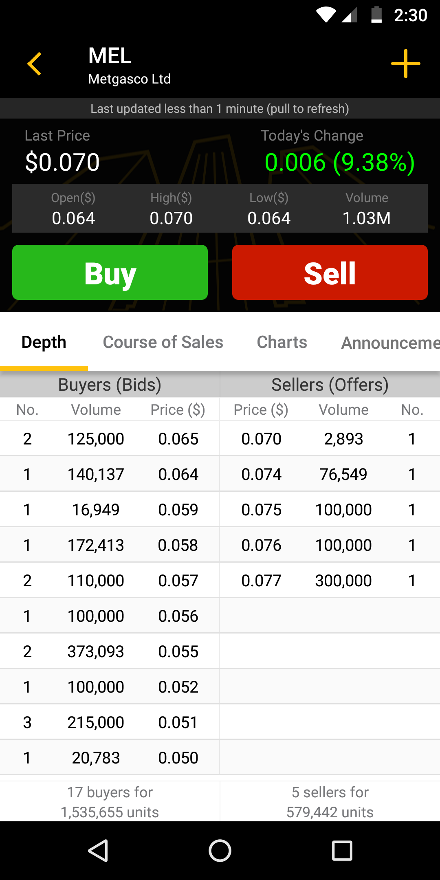Viewport: 440px width, 880px height.
Task: Select bid price 0.055
Action: (178, 651)
